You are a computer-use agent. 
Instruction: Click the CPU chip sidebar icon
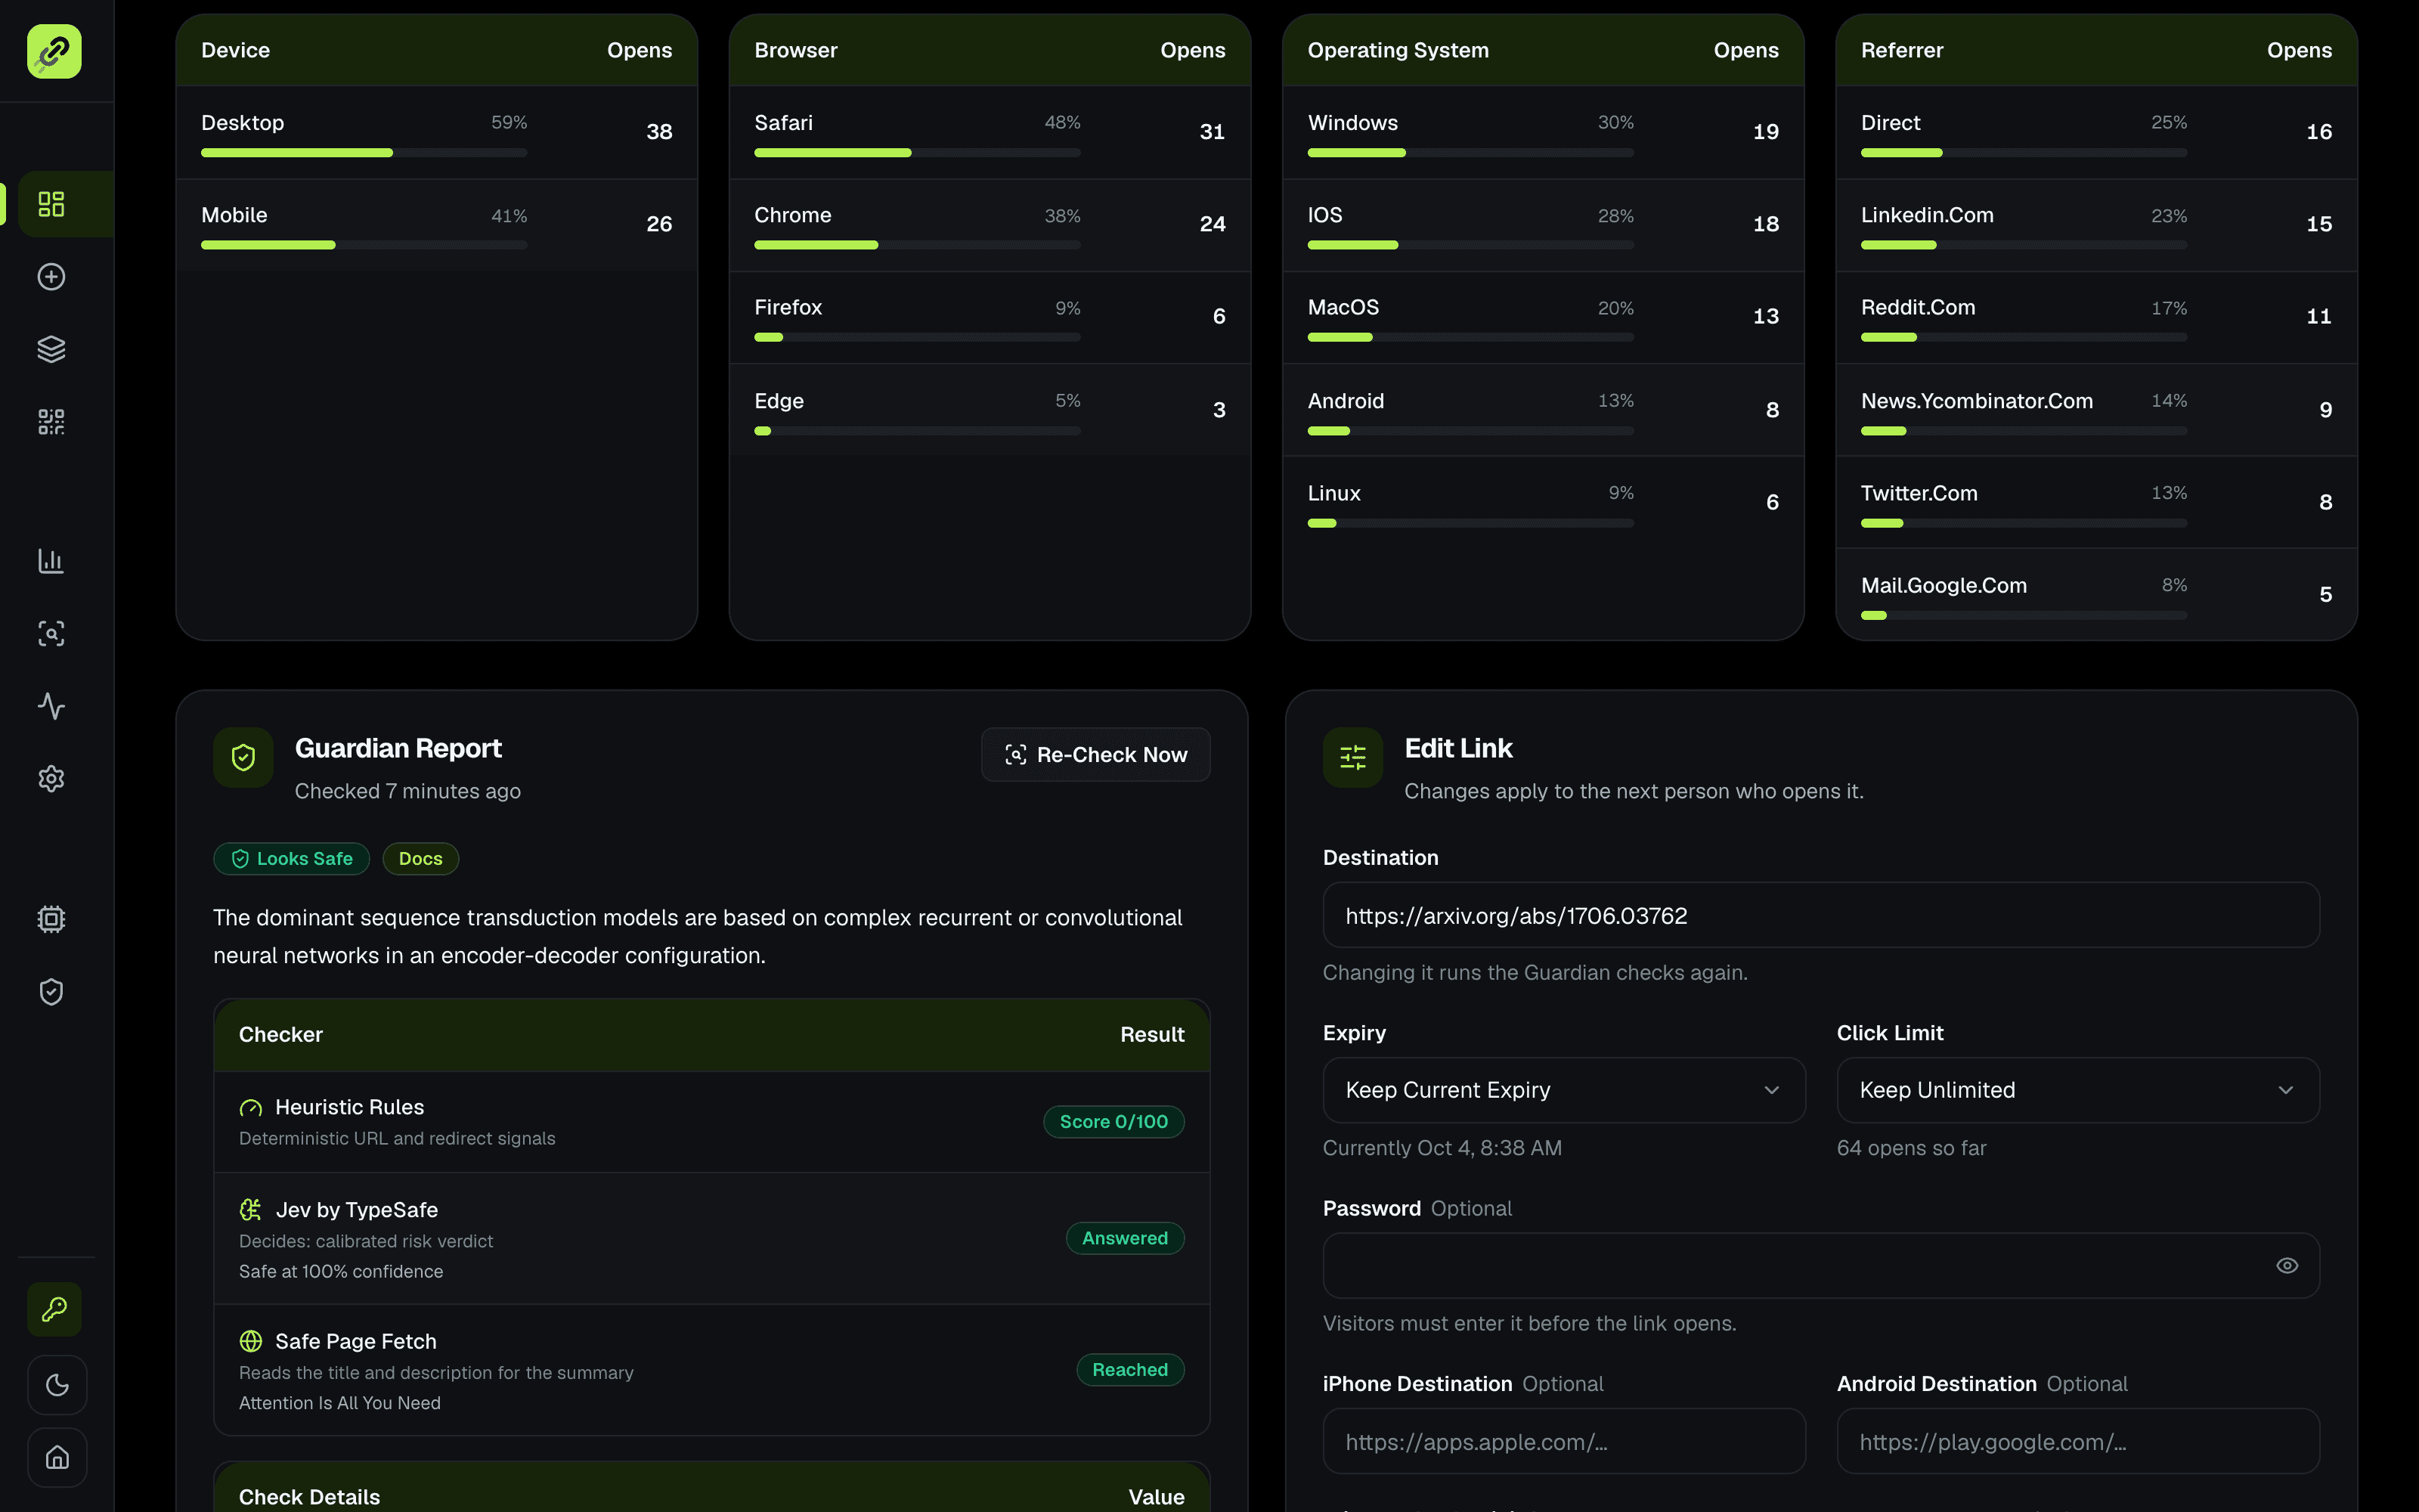[51, 919]
